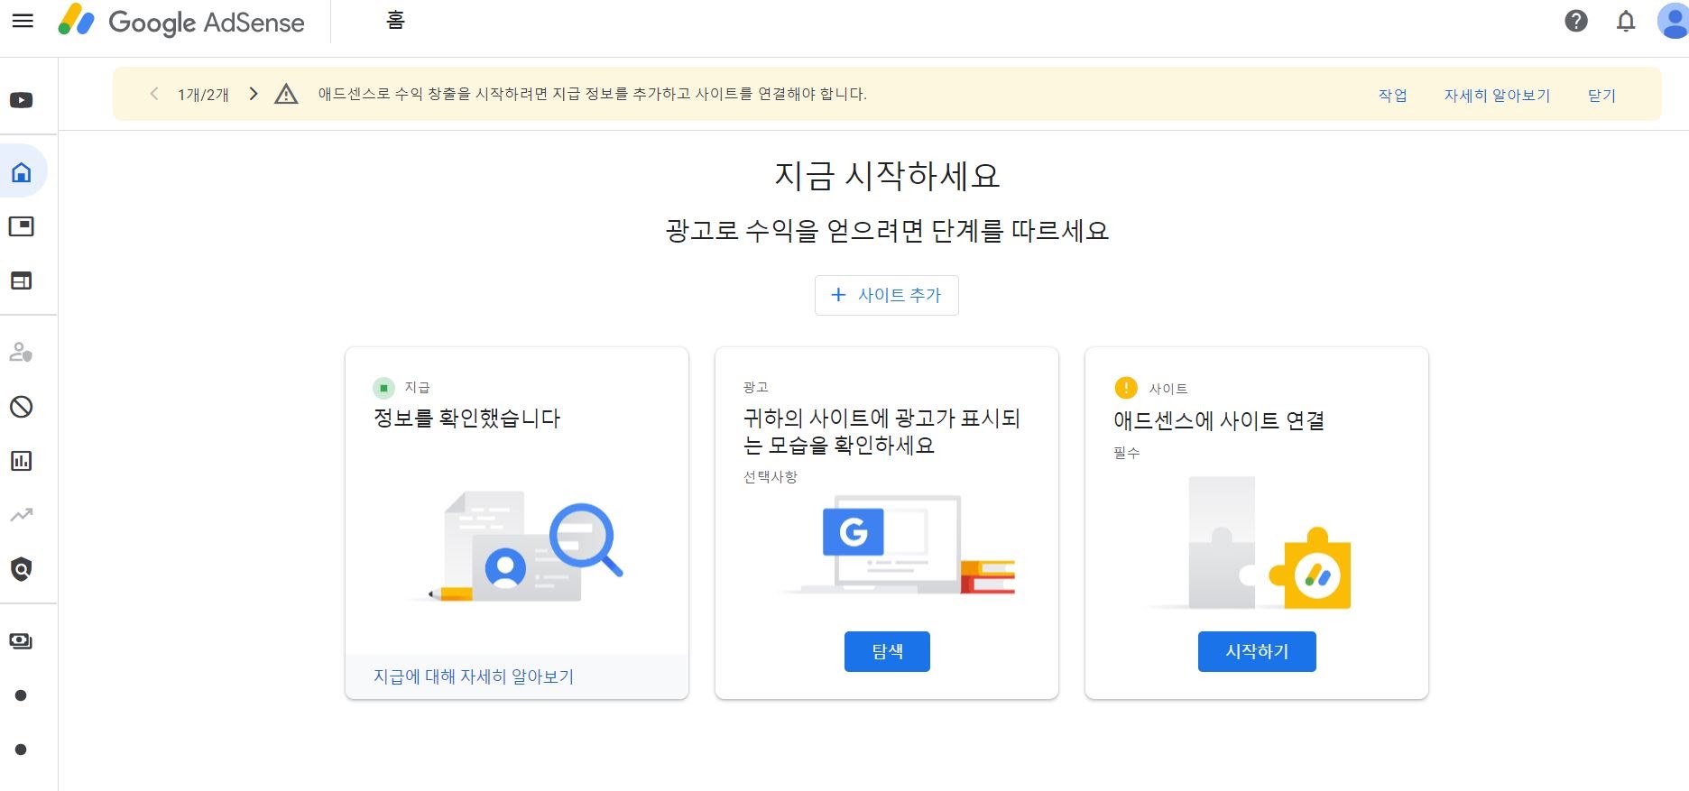Open the Policy center shield icon
Screen dimensions: 1689x791
pos(22,569)
